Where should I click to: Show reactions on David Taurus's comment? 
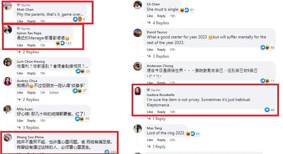(x=268, y=47)
